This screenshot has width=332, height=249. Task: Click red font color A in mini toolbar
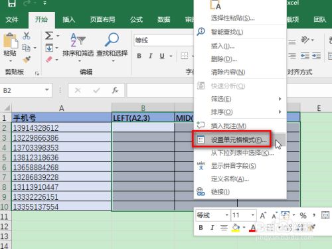click(x=253, y=228)
